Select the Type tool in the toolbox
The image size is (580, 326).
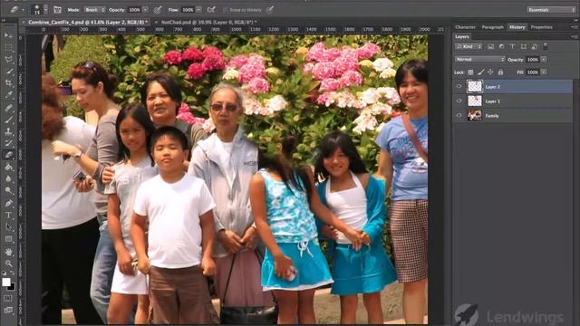coord(8,216)
